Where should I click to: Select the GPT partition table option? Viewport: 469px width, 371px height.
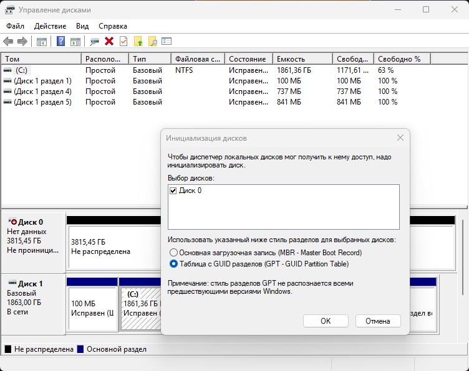coord(173,264)
